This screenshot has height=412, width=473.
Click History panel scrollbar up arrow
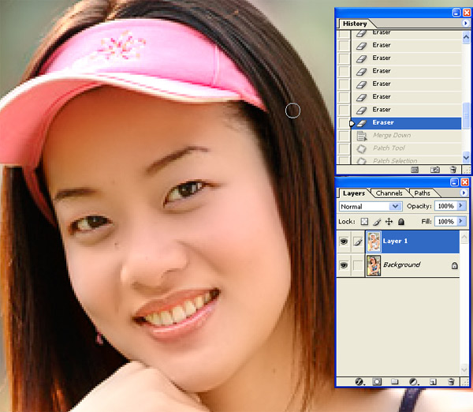coord(466,37)
